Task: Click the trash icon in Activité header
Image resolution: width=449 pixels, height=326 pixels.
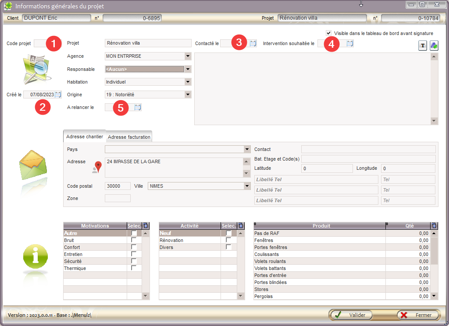Action: click(x=241, y=226)
